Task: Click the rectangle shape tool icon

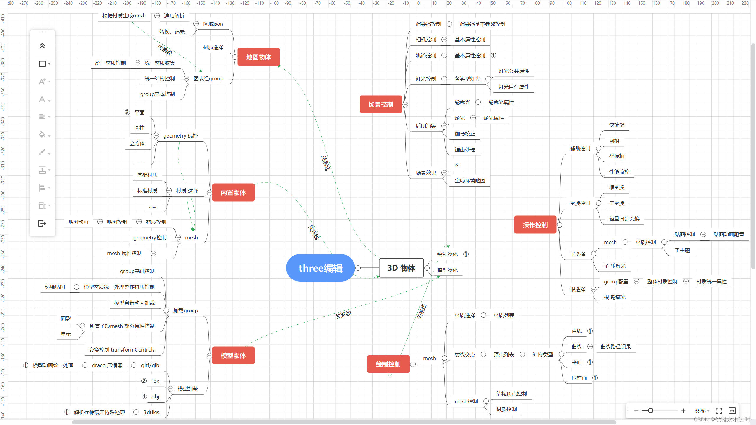Action: [44, 63]
